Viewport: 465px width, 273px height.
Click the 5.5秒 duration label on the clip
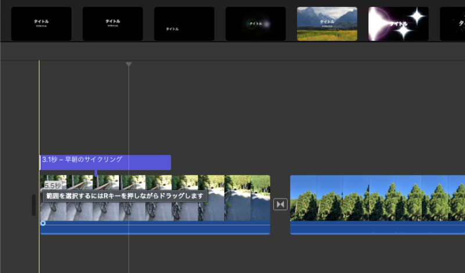click(x=52, y=186)
